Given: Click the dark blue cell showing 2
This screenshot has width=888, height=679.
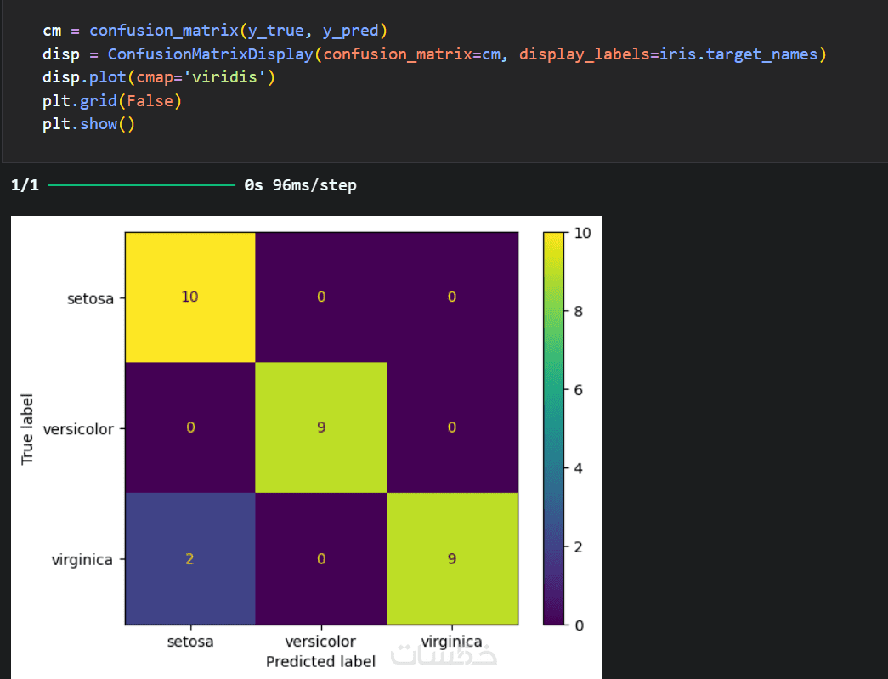Looking at the screenshot, I should (x=190, y=558).
